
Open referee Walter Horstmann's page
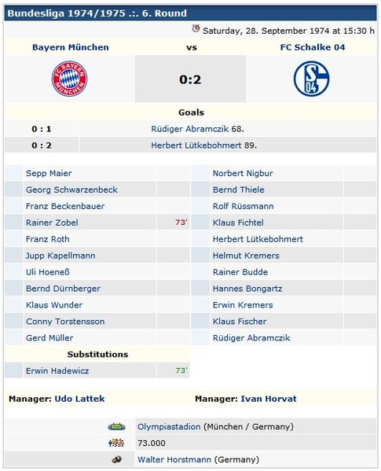[174, 459]
